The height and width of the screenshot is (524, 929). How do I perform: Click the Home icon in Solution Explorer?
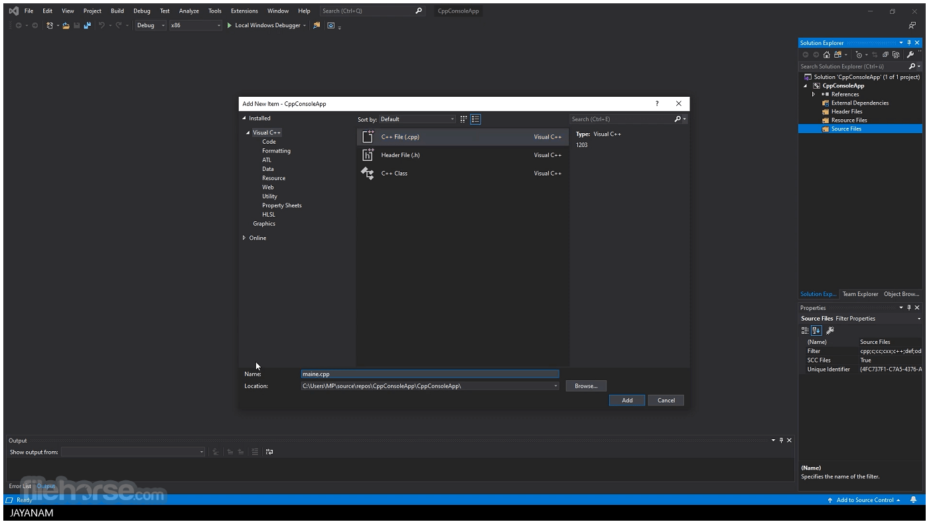pos(827,55)
